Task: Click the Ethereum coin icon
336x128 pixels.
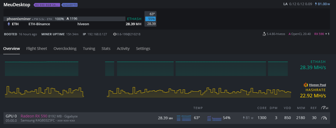Action: 8,24
